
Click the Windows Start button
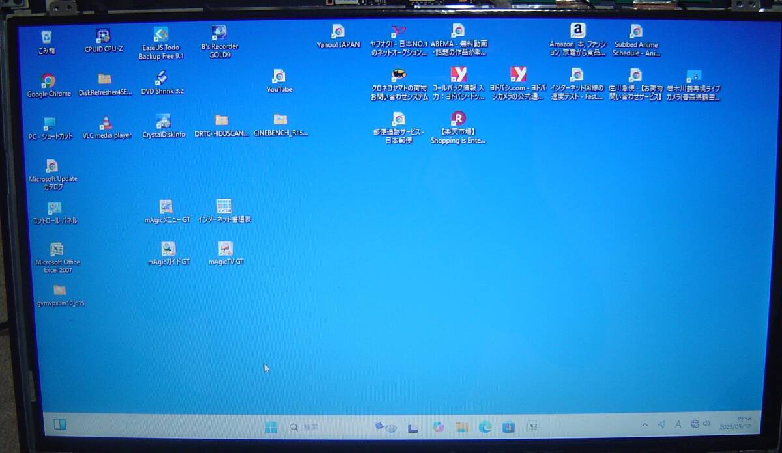(x=271, y=427)
